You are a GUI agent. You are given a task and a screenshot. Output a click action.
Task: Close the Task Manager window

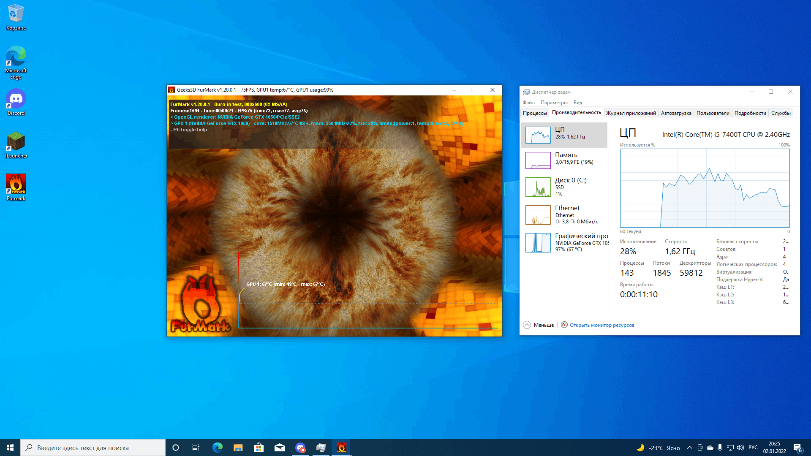(790, 92)
